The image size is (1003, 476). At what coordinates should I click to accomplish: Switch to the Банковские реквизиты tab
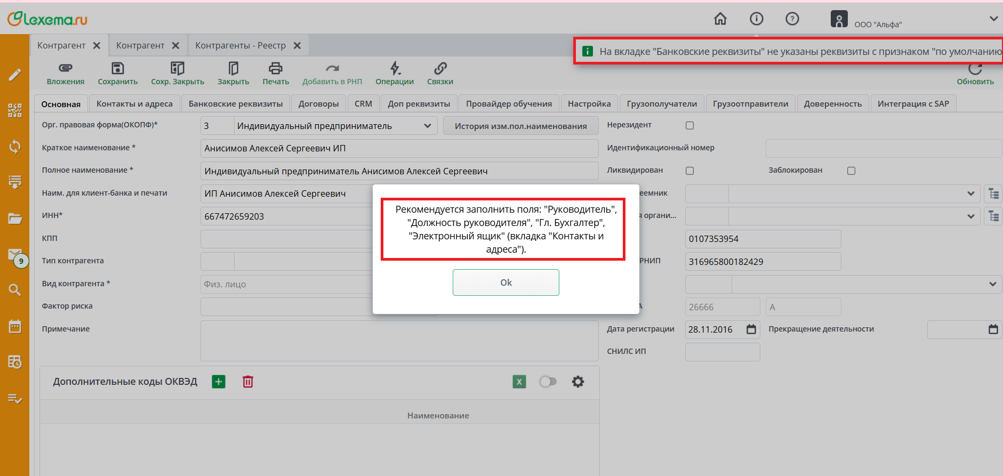pos(236,104)
